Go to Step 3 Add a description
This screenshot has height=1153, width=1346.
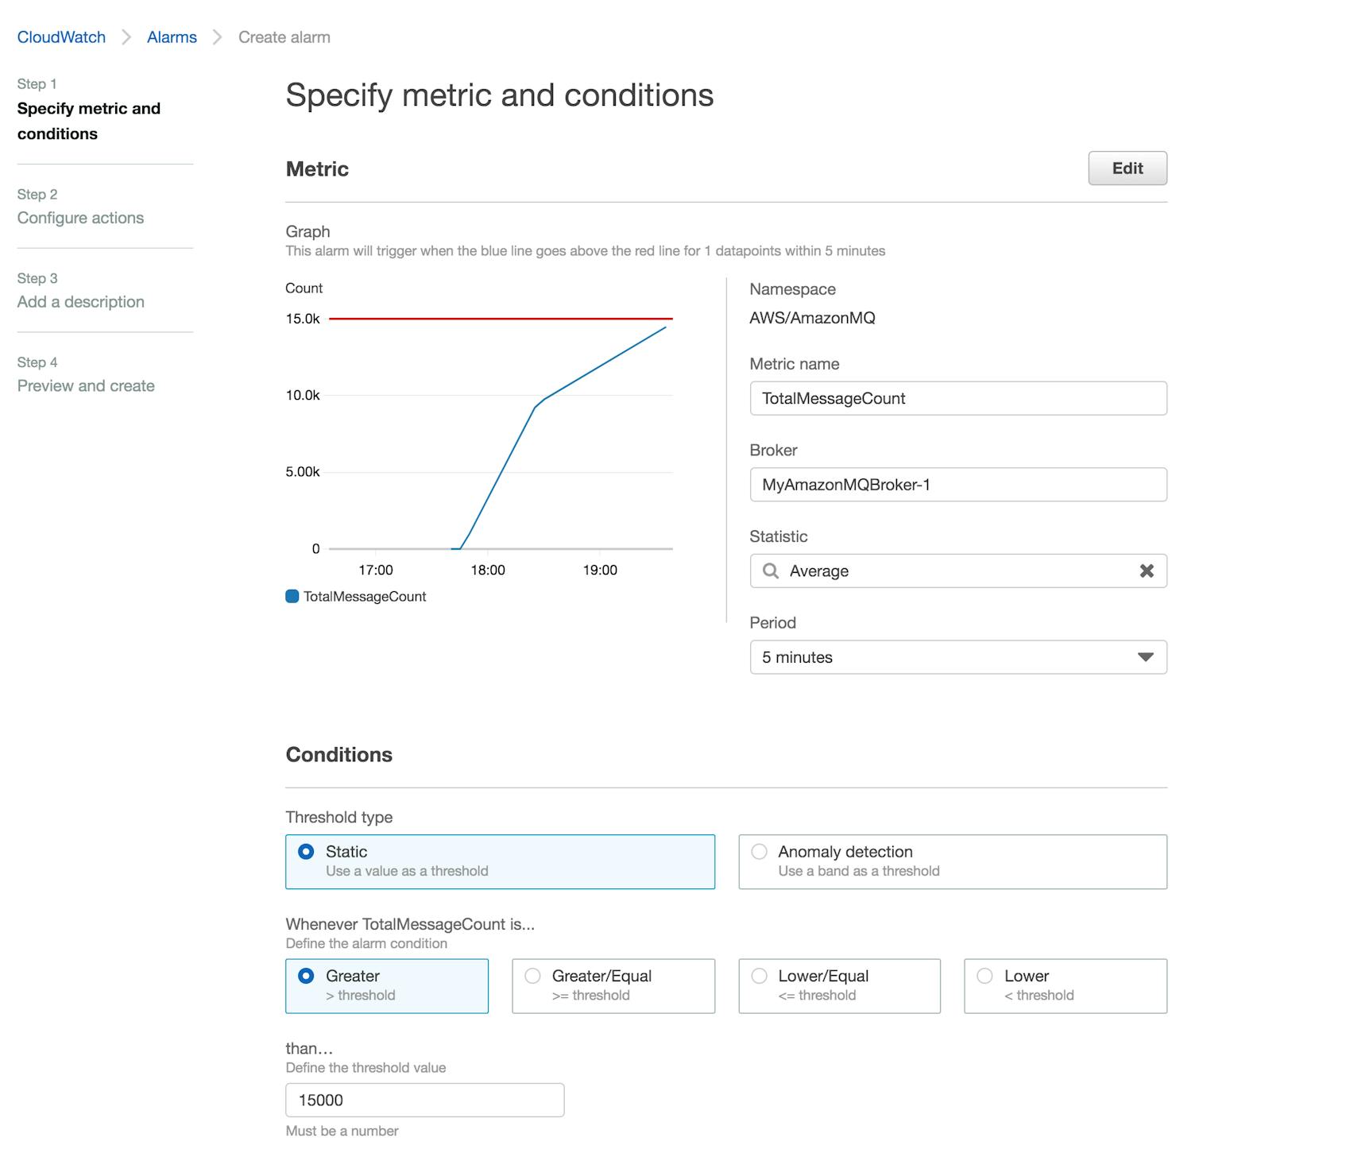click(80, 302)
